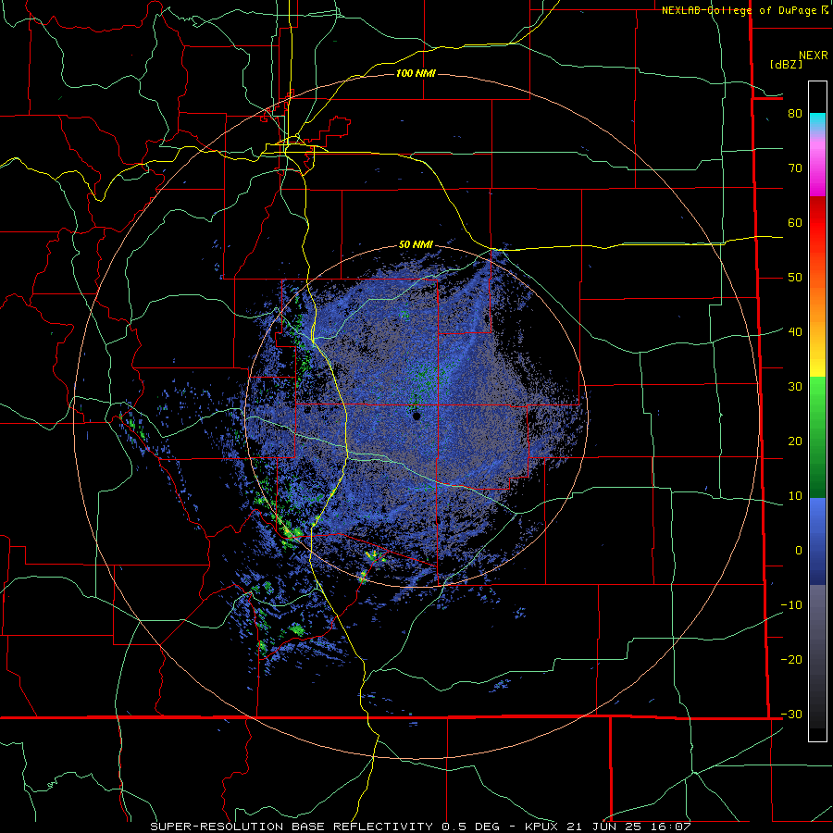833x833 pixels.
Task: Click the 50 value on the dBZ scale
Action: 795,278
